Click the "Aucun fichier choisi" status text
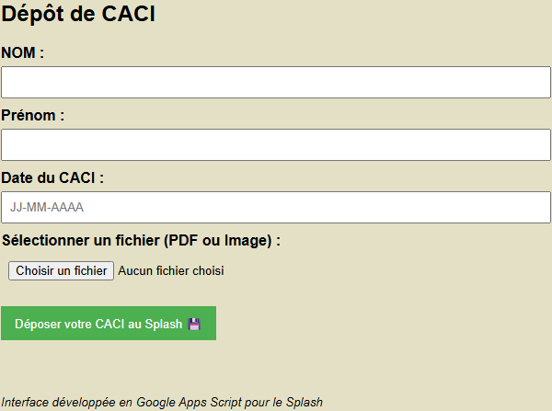This screenshot has width=552, height=411. tap(171, 270)
